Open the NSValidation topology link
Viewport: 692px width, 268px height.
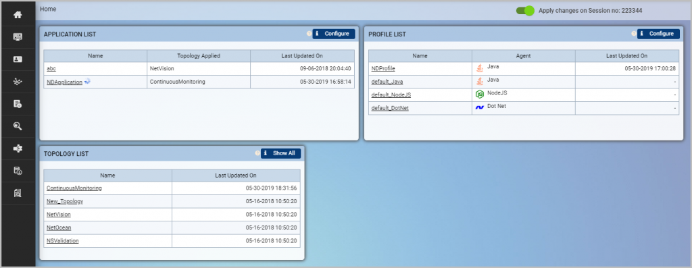click(63, 241)
